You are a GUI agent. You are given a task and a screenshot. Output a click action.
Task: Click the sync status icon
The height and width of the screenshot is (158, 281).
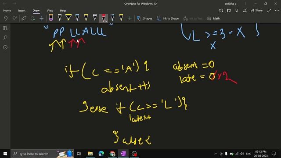point(221,11)
